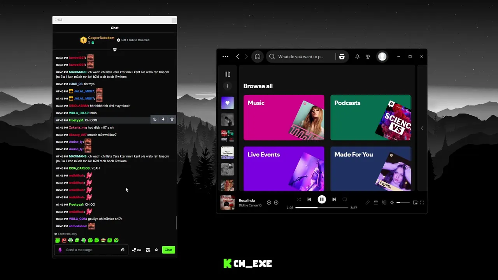Insert angel halo green emote

[x=58, y=240]
